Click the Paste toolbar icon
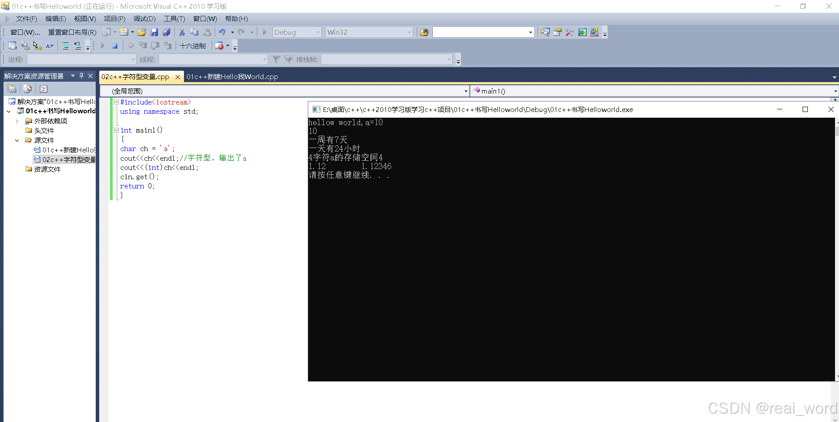This screenshot has width=839, height=422. 207,32
